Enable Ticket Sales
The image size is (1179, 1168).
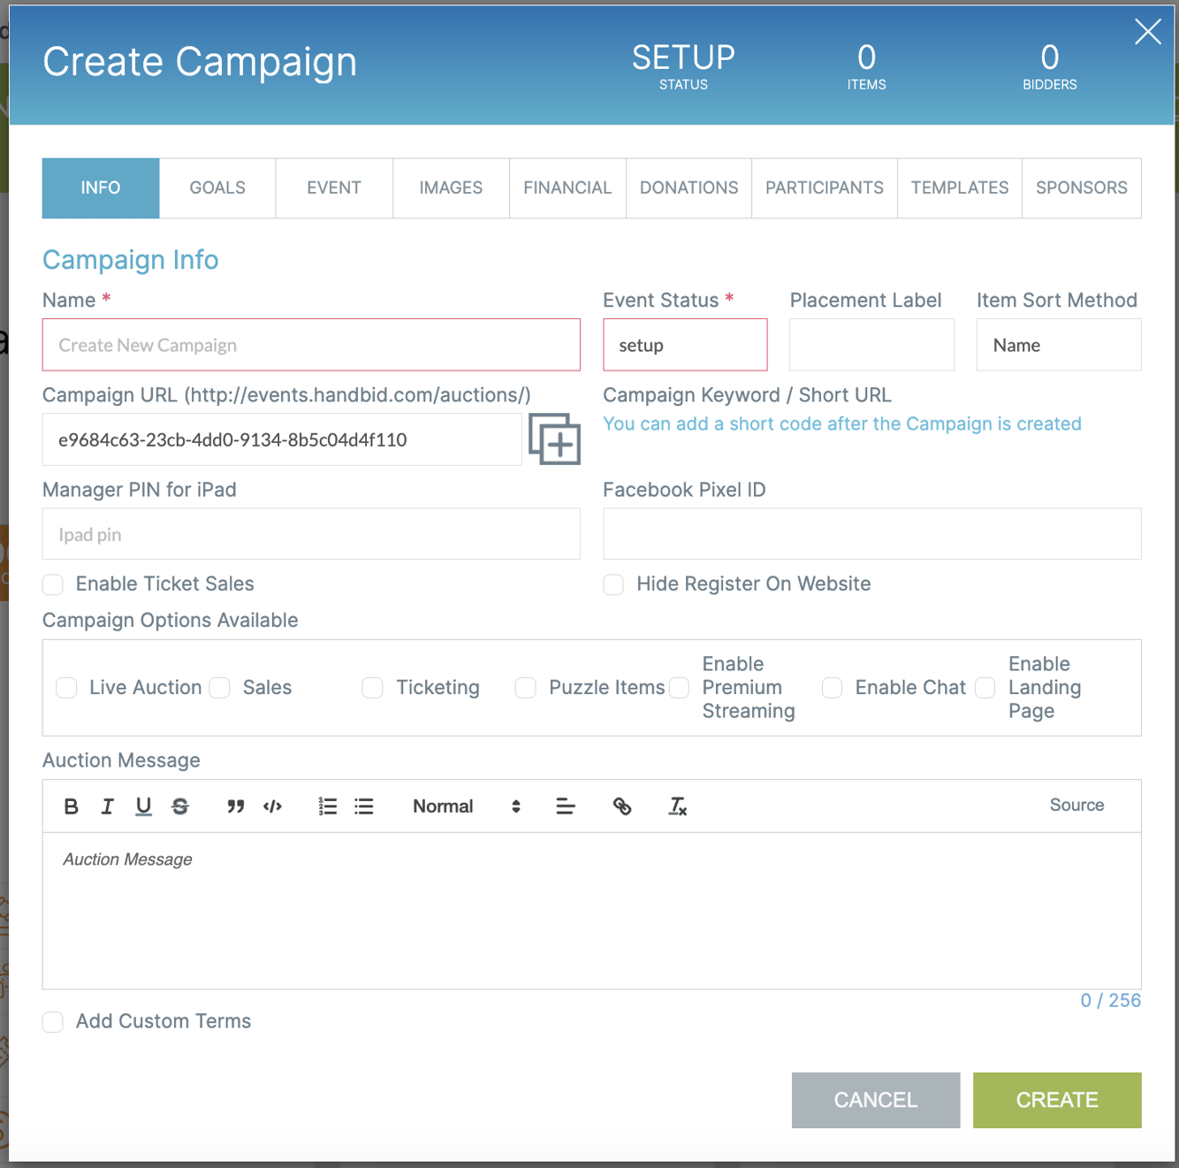click(52, 584)
